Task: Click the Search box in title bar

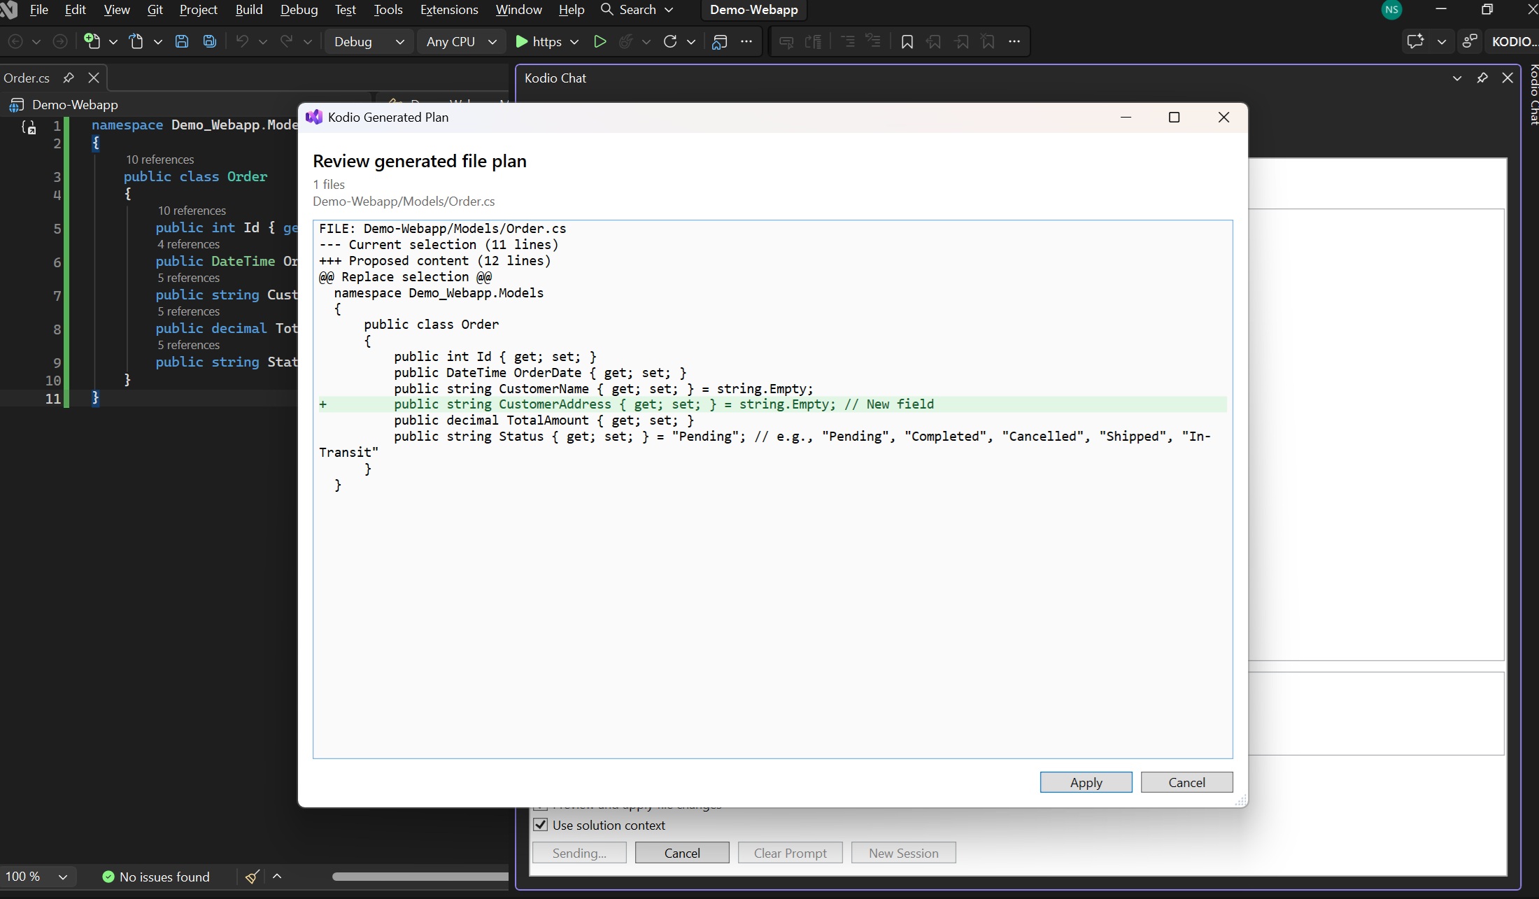Action: click(637, 10)
